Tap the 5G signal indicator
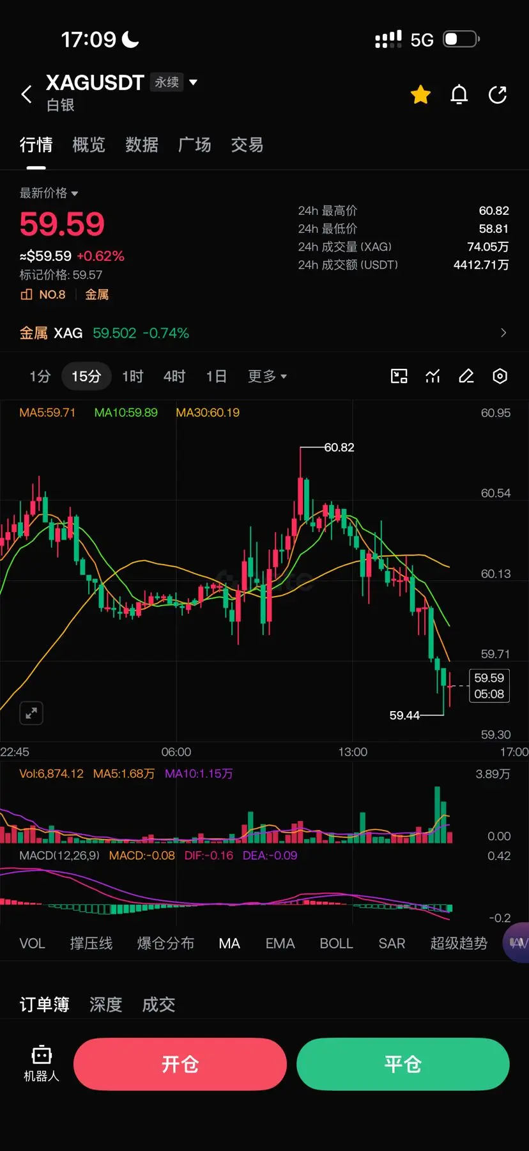Viewport: 529px width, 1151px height. point(422,40)
